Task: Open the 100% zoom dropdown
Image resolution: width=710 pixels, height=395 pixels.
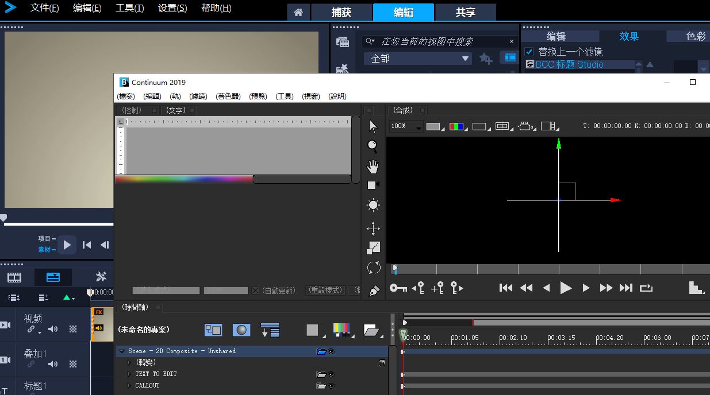Action: [406, 126]
